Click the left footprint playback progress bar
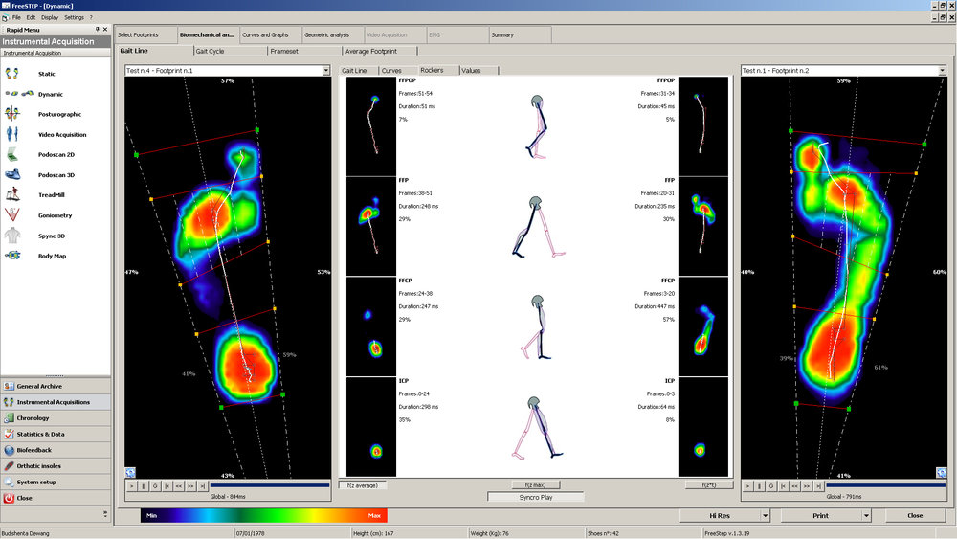The image size is (957, 539). 268,486
